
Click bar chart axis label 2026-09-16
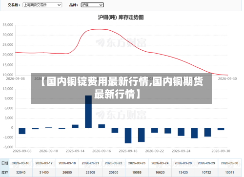102,151
